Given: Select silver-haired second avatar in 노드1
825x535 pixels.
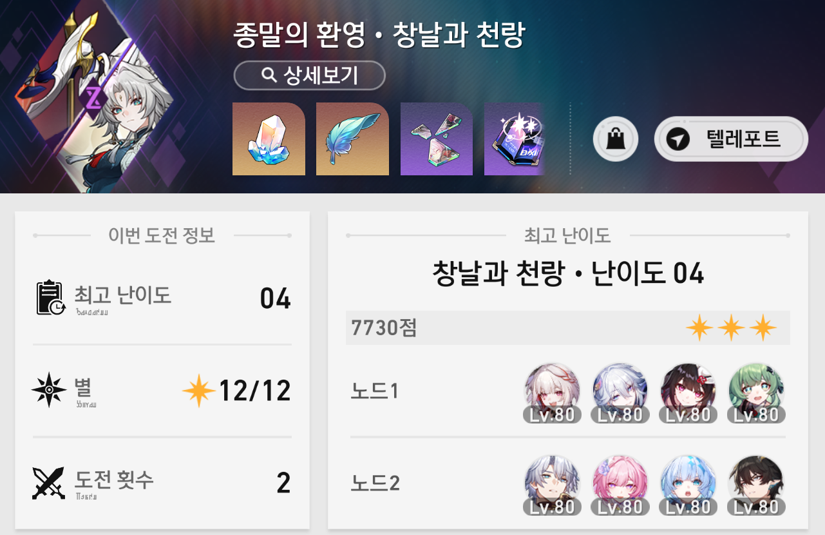Looking at the screenshot, I should coord(620,392).
